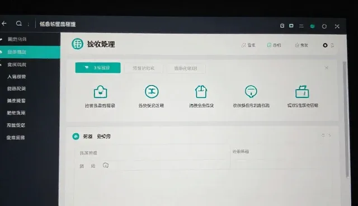Click the green circle icon in title bar
358x206 pixels.
[312, 26]
